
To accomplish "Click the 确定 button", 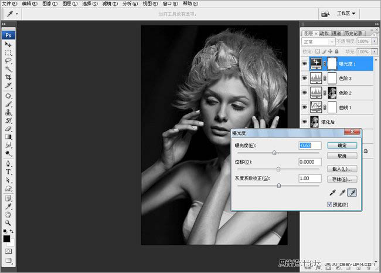I will [342, 145].
